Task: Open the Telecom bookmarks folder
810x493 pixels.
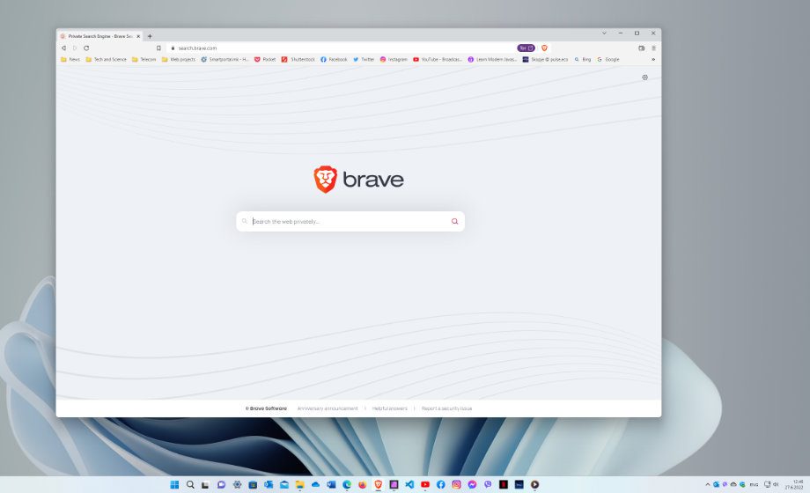Action: click(144, 60)
